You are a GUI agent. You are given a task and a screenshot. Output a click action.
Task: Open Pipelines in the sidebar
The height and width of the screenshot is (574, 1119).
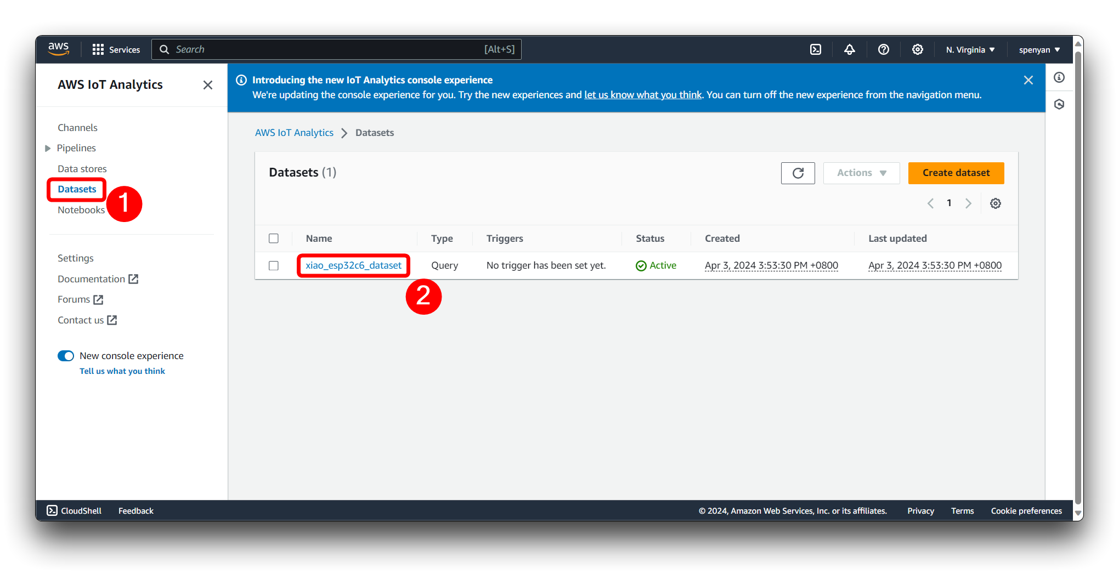tap(76, 148)
